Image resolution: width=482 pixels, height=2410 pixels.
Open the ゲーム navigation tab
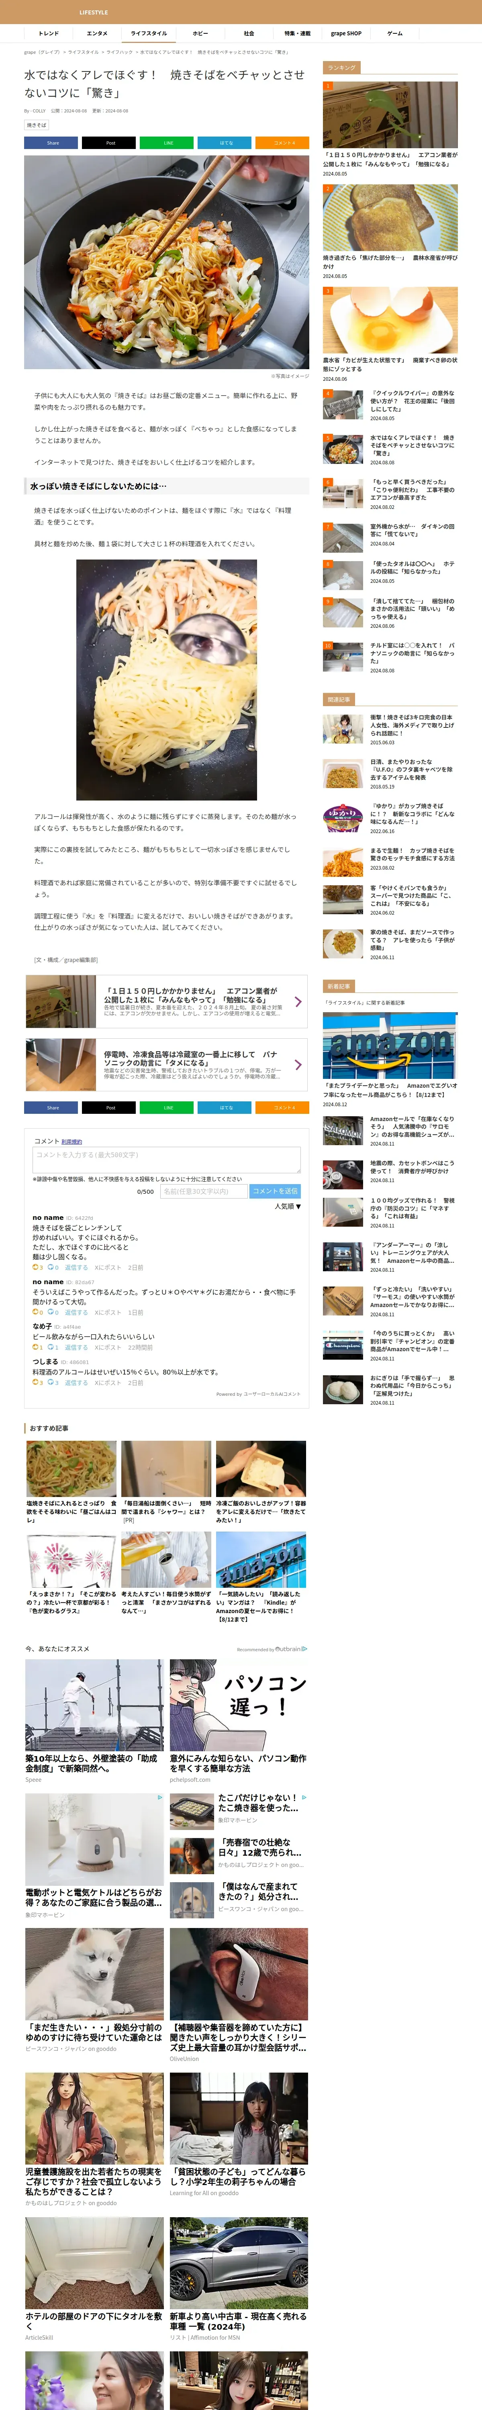coord(395,34)
